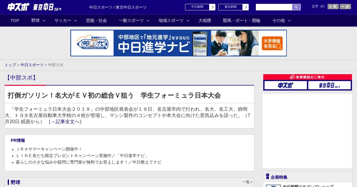Click 中スポ subscription button in sidebar
357x187 pixels.
click(x=286, y=85)
